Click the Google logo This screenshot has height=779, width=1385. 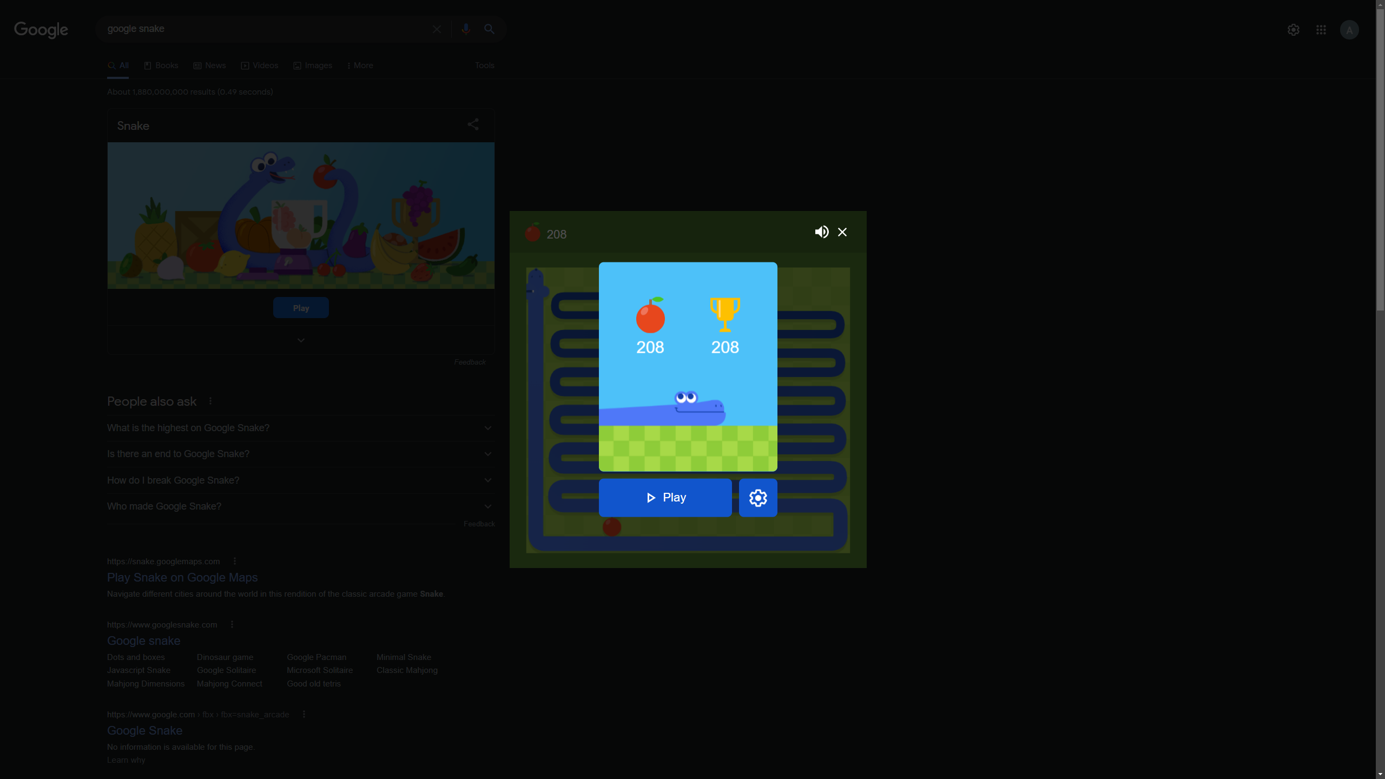pyautogui.click(x=41, y=30)
